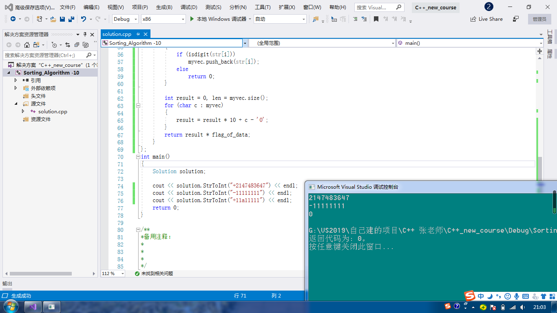Expand the 引用 node in Solution Explorer
This screenshot has height=313, width=557.
click(x=16, y=80)
